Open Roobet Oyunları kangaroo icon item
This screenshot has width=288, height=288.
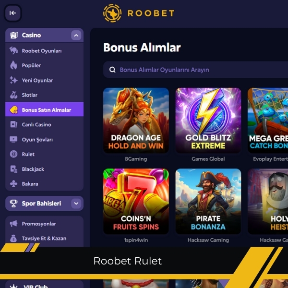(x=13, y=51)
